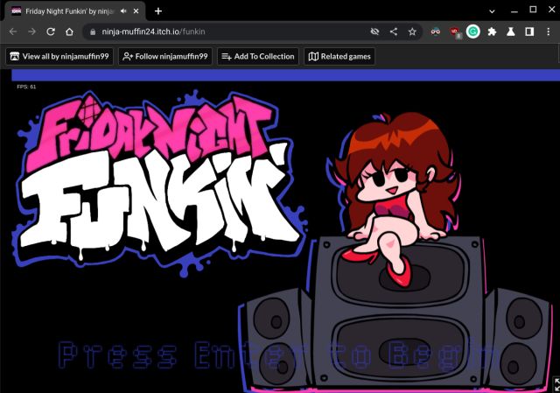This screenshot has width=560, height=393.
Task: Open the browser home page
Action: point(69,32)
